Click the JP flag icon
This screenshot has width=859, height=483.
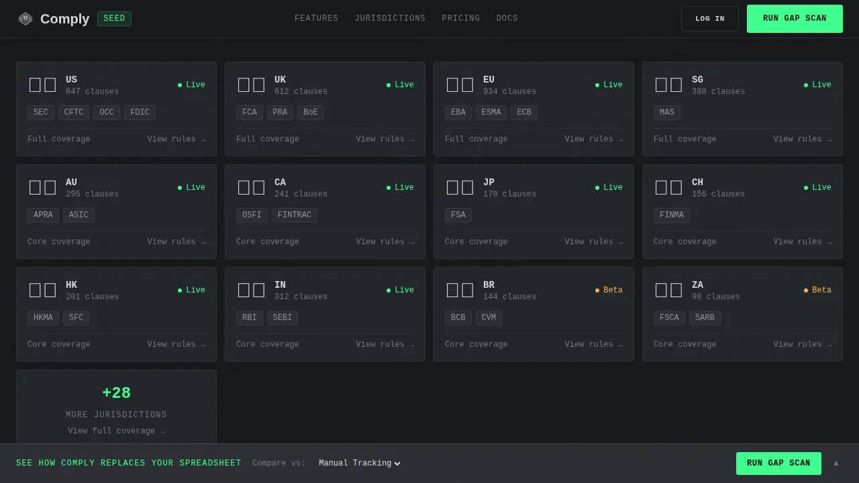click(460, 187)
